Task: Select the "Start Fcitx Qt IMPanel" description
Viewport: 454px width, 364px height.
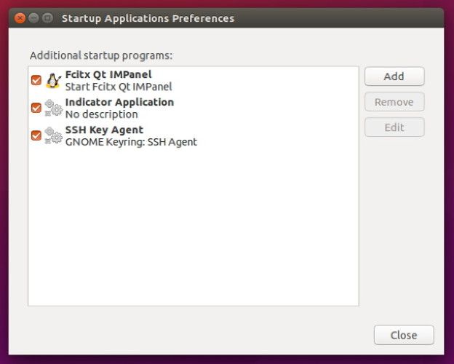Action: click(119, 87)
